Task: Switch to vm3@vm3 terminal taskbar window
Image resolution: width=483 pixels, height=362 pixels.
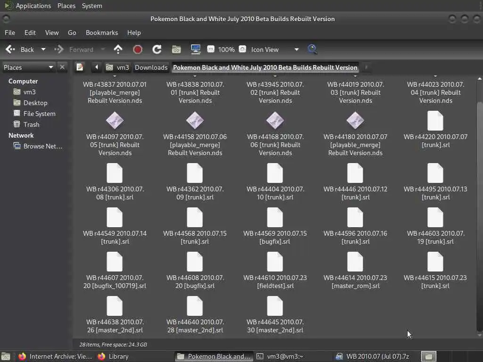Action: click(x=280, y=356)
